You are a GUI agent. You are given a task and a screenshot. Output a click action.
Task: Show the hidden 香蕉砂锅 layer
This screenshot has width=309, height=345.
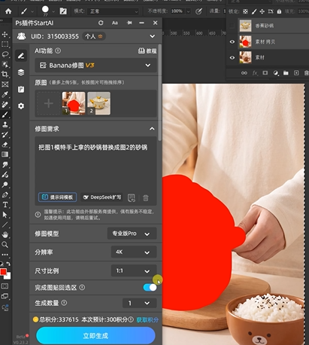pos(232,26)
